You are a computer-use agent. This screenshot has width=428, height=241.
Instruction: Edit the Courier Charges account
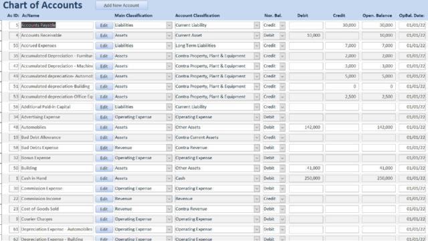(x=104, y=219)
